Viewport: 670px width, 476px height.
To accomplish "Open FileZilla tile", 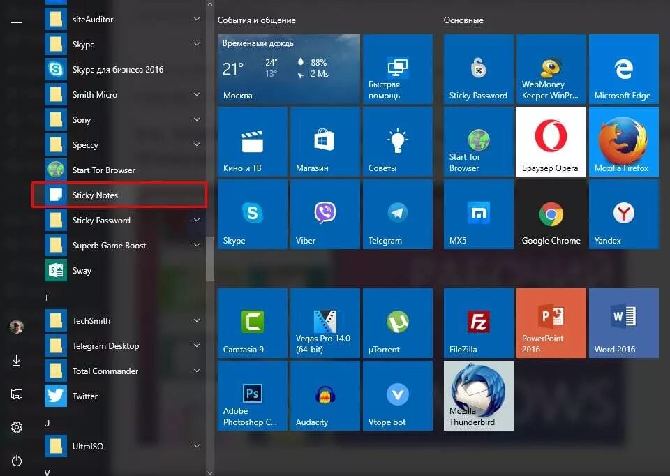I will 479,323.
